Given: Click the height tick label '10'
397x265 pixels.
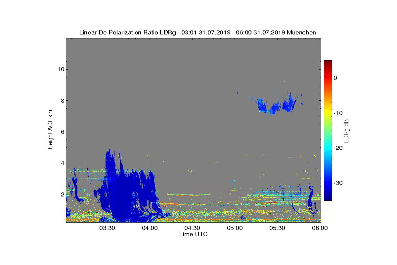Looking at the screenshot, I should point(60,69).
